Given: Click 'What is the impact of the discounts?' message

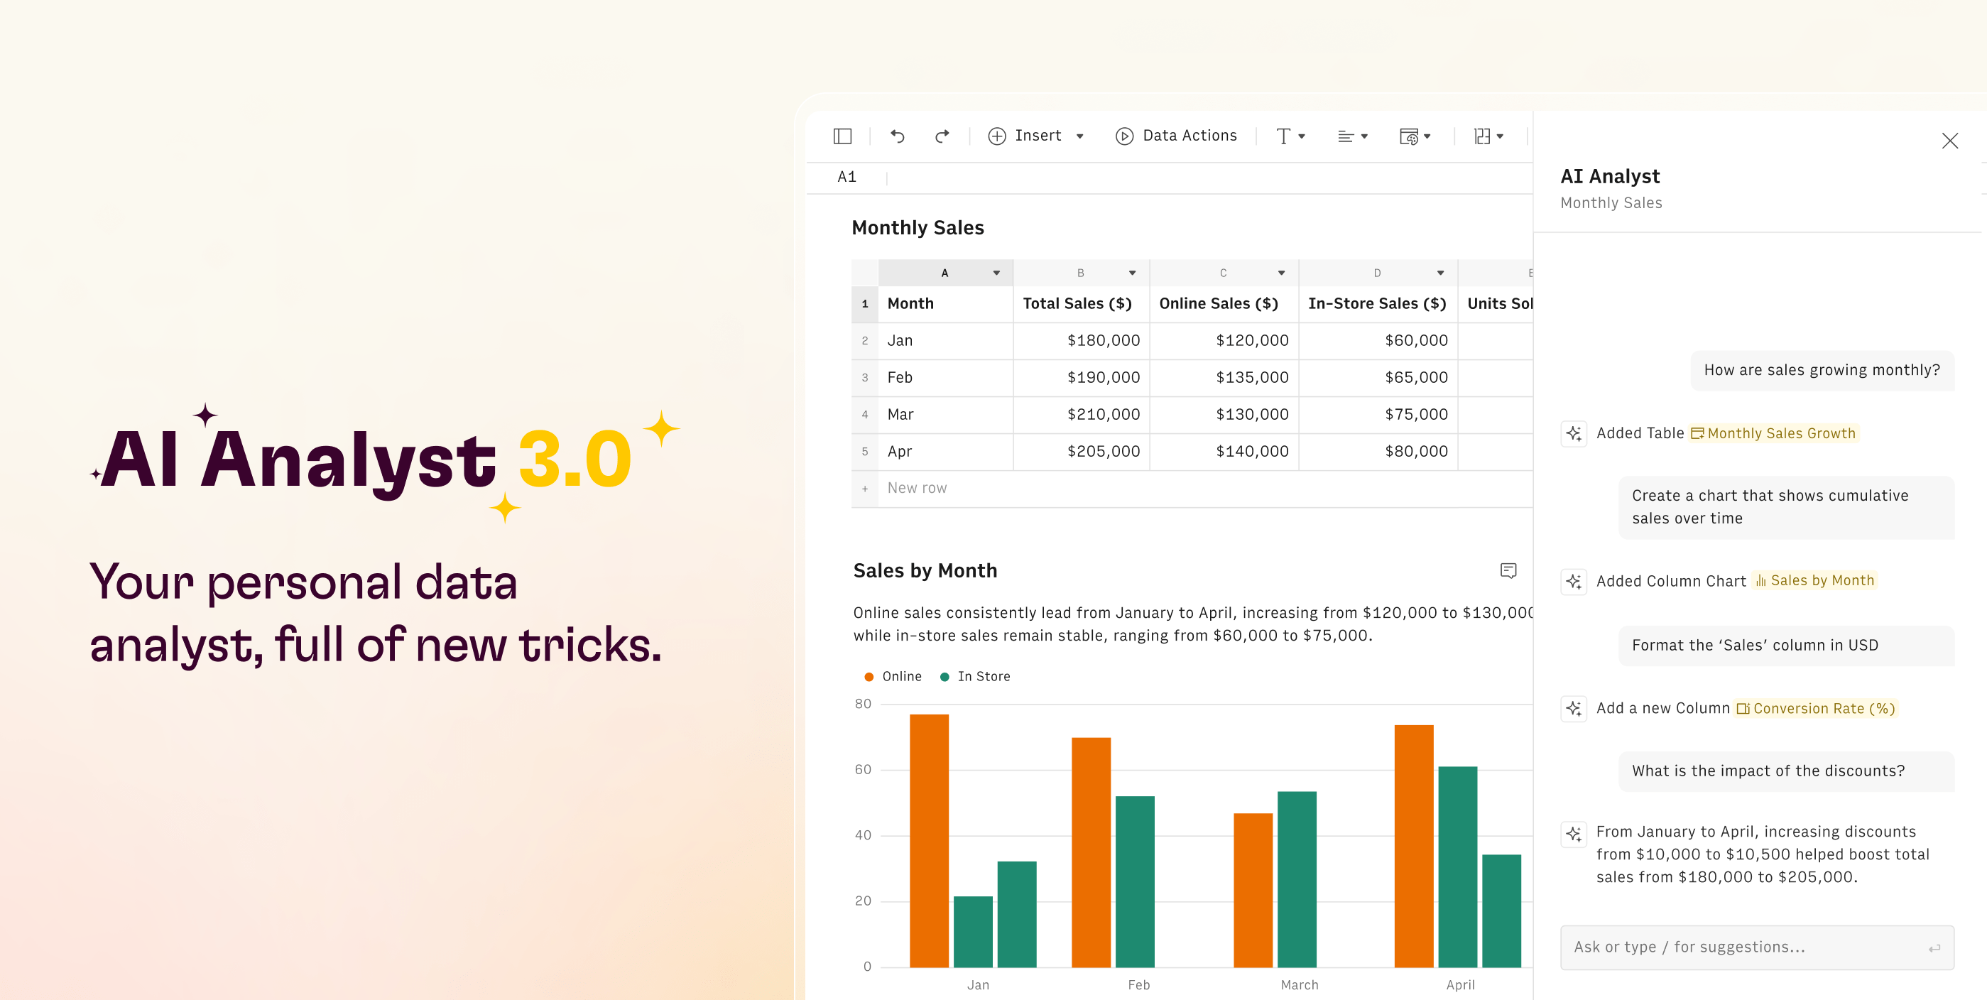Looking at the screenshot, I should pyautogui.click(x=1787, y=771).
